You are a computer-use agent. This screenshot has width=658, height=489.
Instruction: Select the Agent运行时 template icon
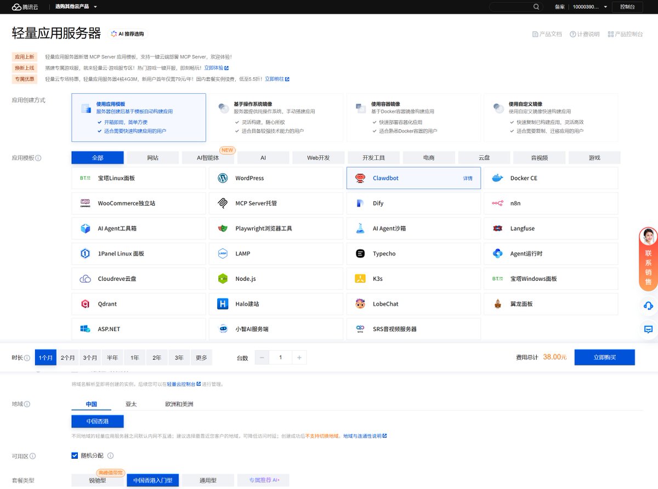tap(497, 254)
